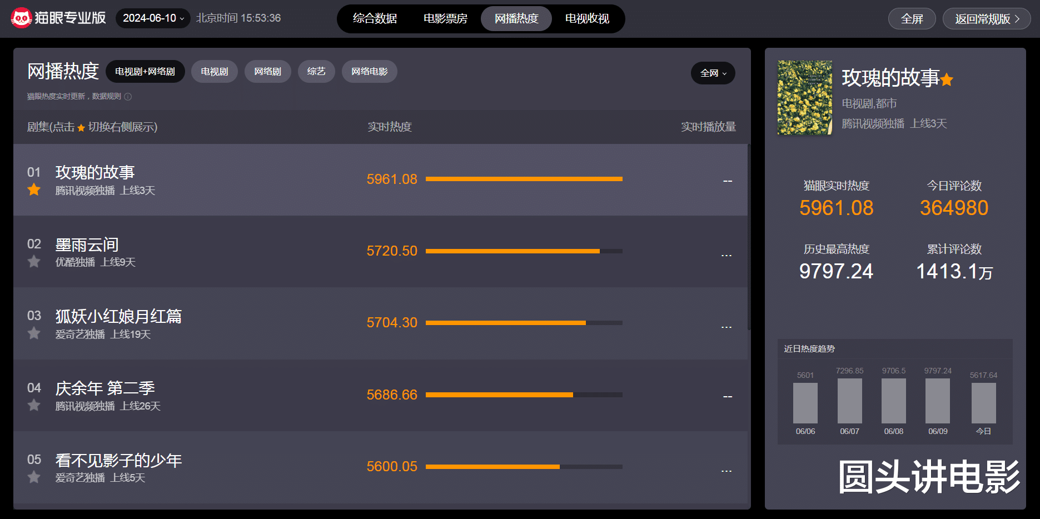Viewport: 1040px width, 519px height.
Task: Click title 玫瑰的故事 in list
Action: pos(95,173)
